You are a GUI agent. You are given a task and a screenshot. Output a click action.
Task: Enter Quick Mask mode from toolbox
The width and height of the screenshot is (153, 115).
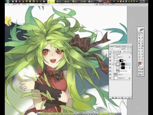142,69
